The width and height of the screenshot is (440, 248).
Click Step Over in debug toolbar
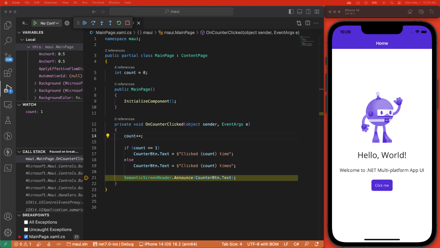(93, 23)
